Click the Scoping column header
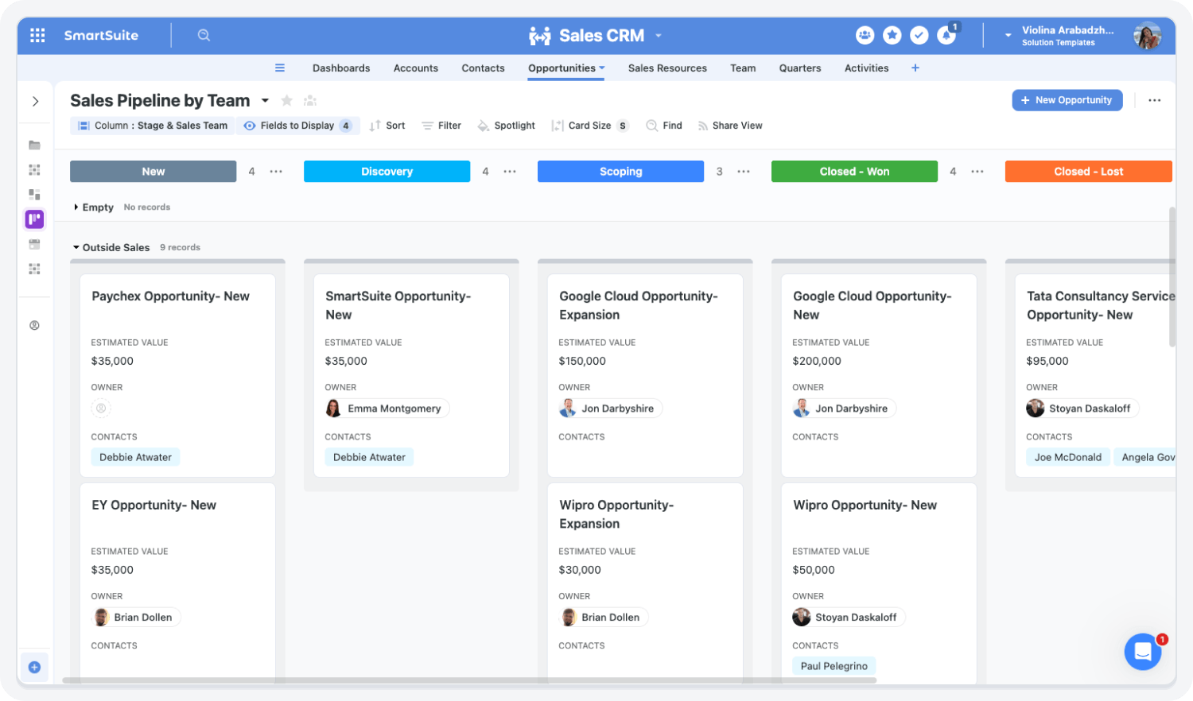The width and height of the screenshot is (1193, 701). (x=620, y=171)
